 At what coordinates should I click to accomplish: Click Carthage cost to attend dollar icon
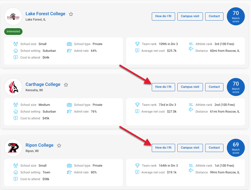[x=15, y=118]
